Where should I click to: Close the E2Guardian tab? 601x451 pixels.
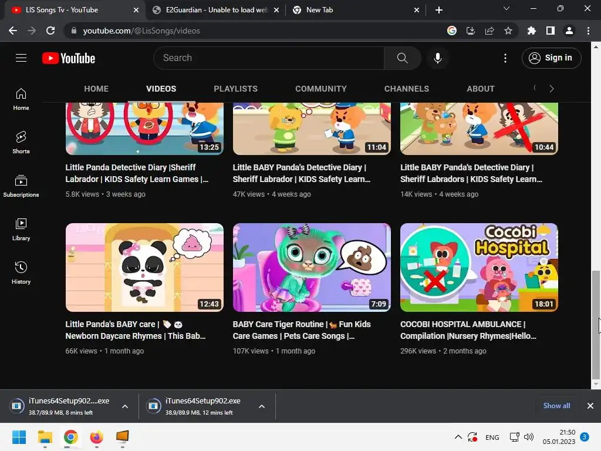[276, 11]
